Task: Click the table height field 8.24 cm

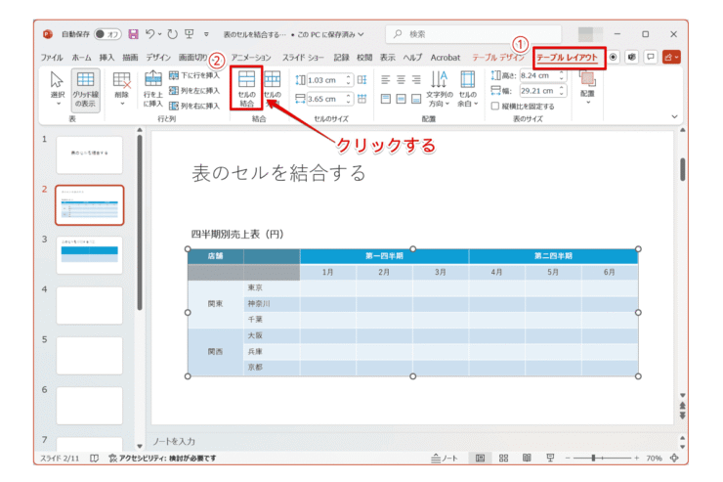Action: click(x=542, y=75)
